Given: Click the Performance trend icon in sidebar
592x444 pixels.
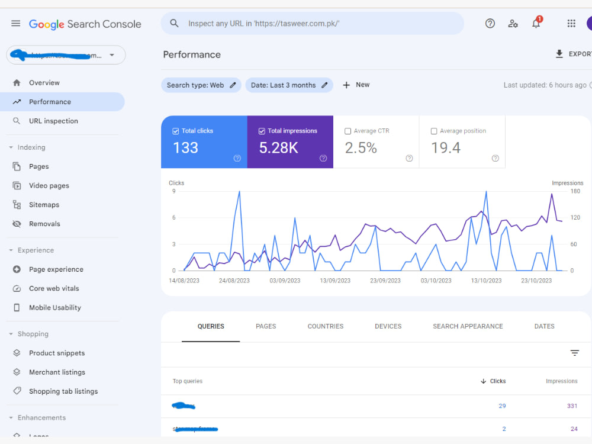Looking at the screenshot, I should (x=17, y=102).
